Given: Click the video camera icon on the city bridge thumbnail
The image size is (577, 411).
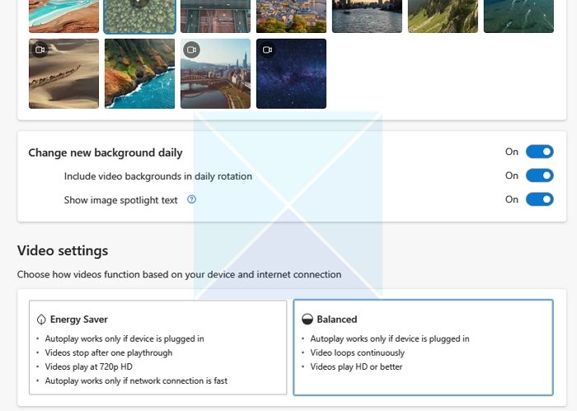Looking at the screenshot, I should pyautogui.click(x=191, y=50).
